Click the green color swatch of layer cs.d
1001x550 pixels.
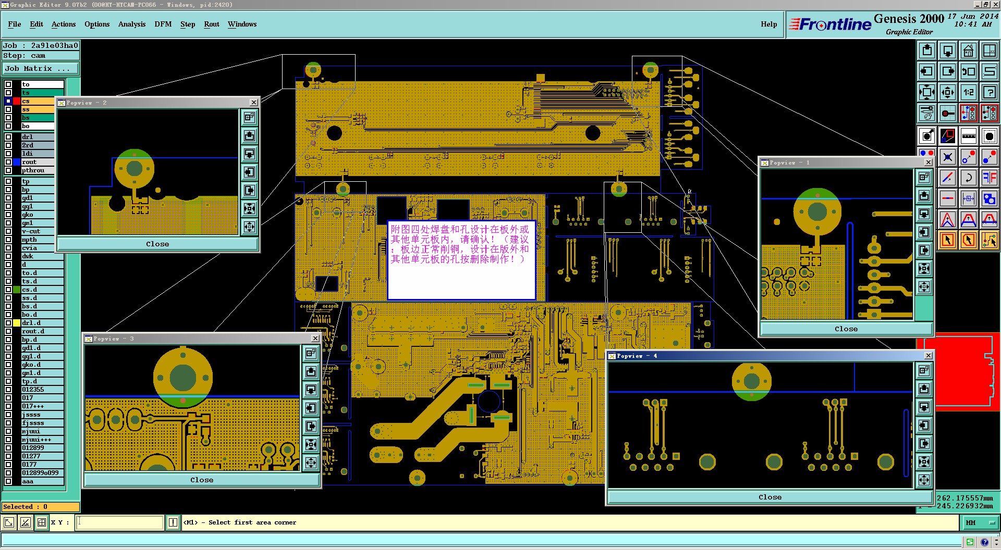17,290
